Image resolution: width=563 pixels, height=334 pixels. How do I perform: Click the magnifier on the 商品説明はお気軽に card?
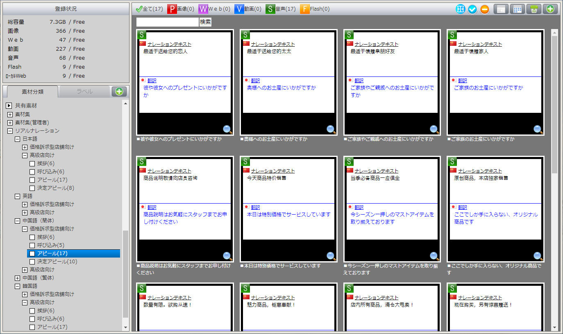228,256
